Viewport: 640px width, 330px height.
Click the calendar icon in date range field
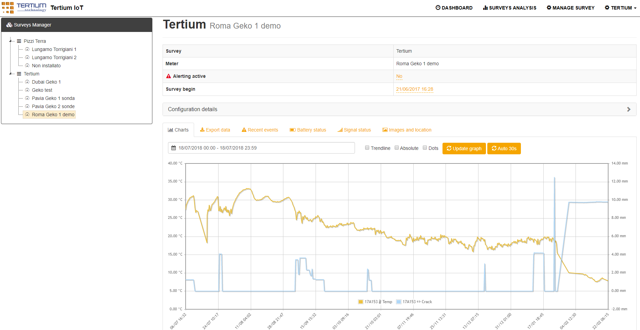pyautogui.click(x=173, y=148)
